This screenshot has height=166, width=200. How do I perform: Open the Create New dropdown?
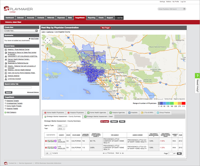[21, 31]
